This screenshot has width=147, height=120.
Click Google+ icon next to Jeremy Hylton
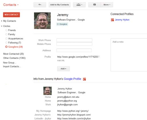pyautogui.click(x=112, y=20)
